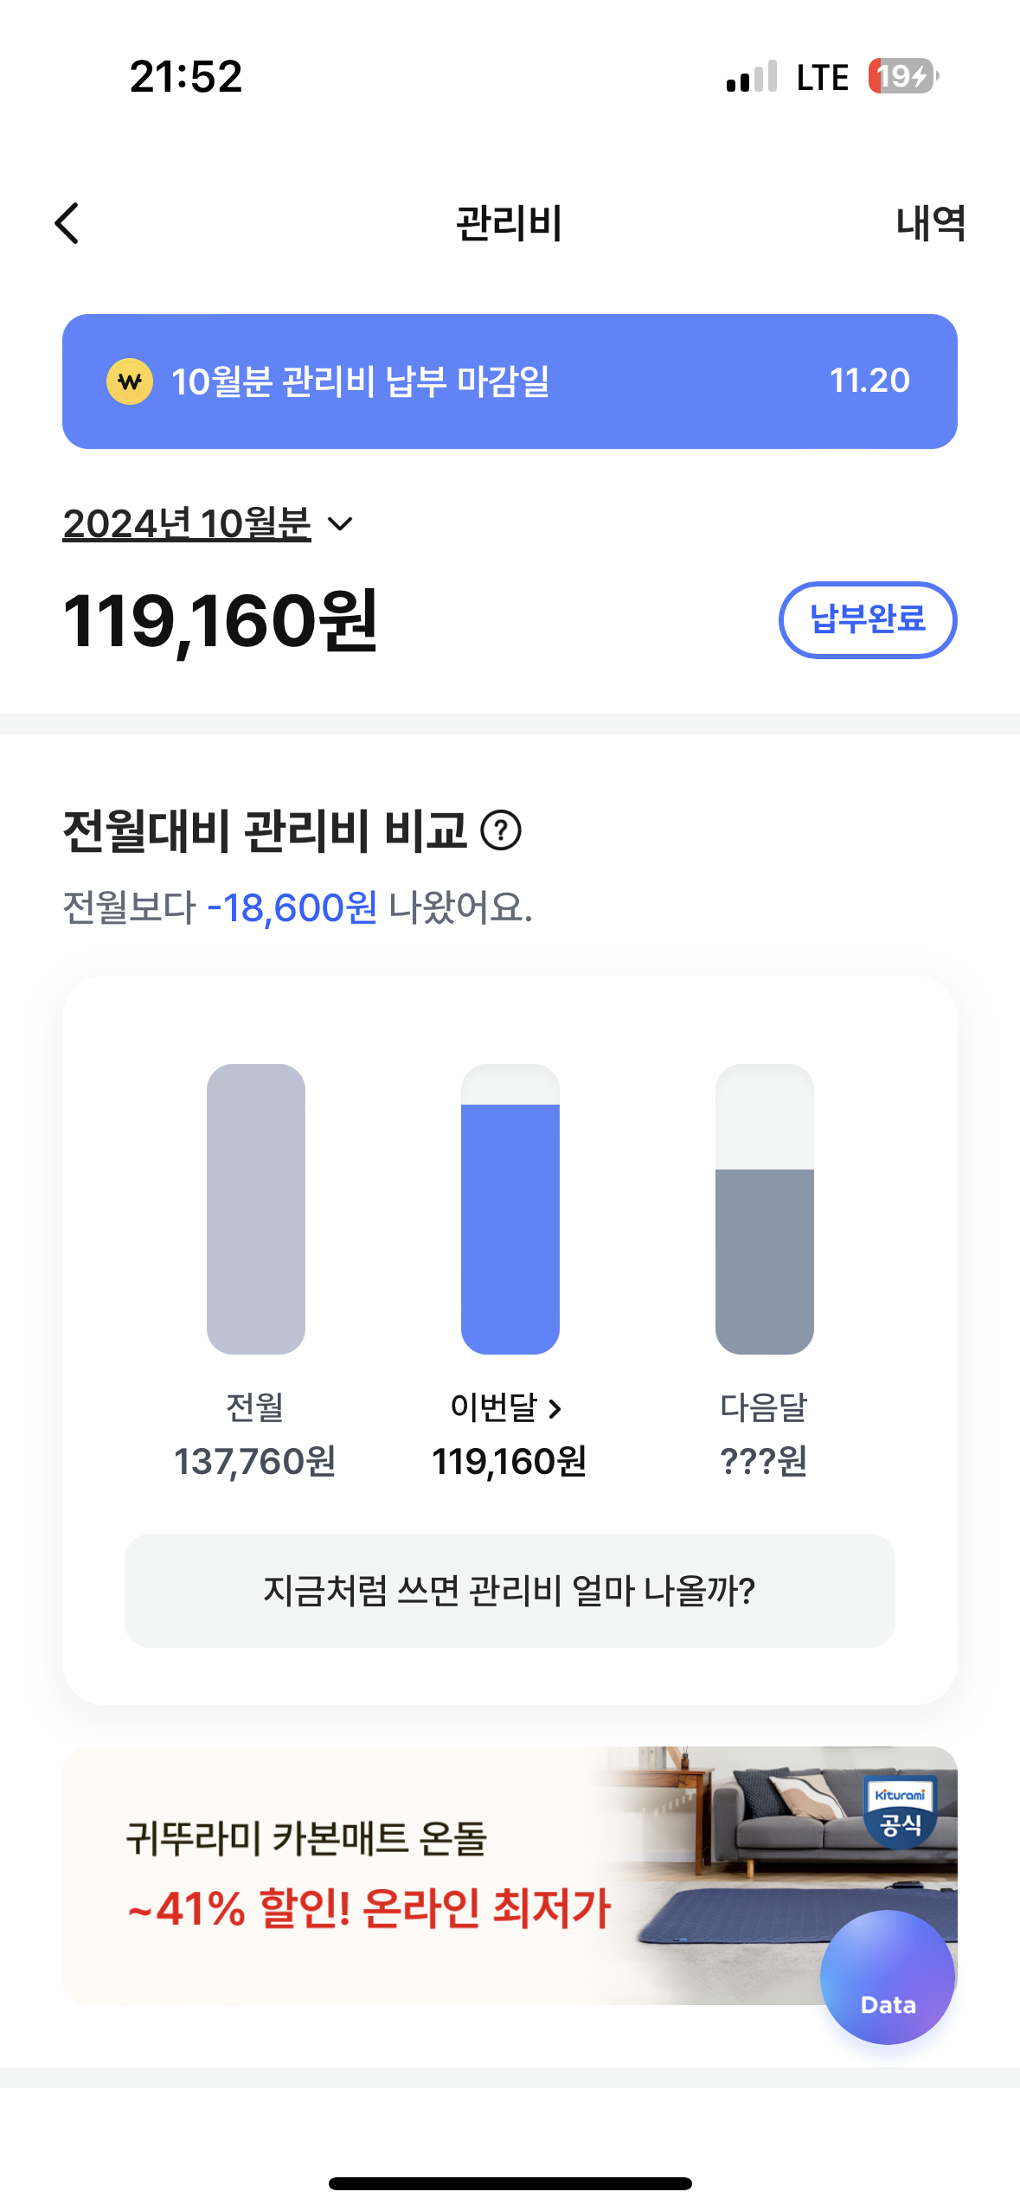Tap the chevron beside 2024년 10월분
The image size is (1020, 2211).
[x=341, y=524]
